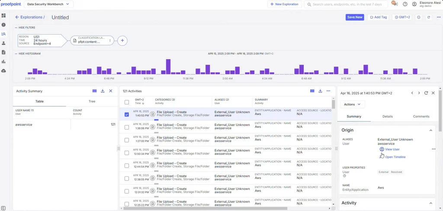This screenshot has height=211, width=443.
Task: Switch to the Tree tab
Action: [92, 101]
